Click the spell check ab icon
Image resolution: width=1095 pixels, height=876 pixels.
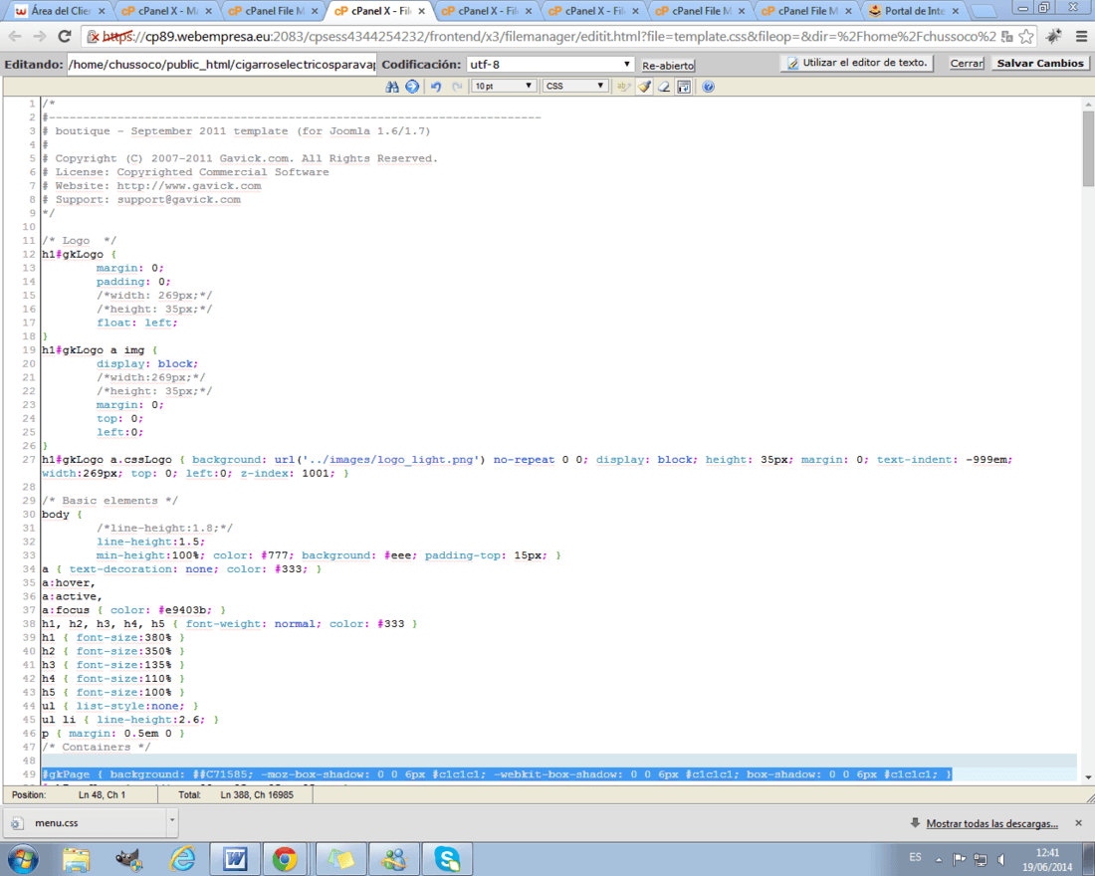click(x=623, y=87)
